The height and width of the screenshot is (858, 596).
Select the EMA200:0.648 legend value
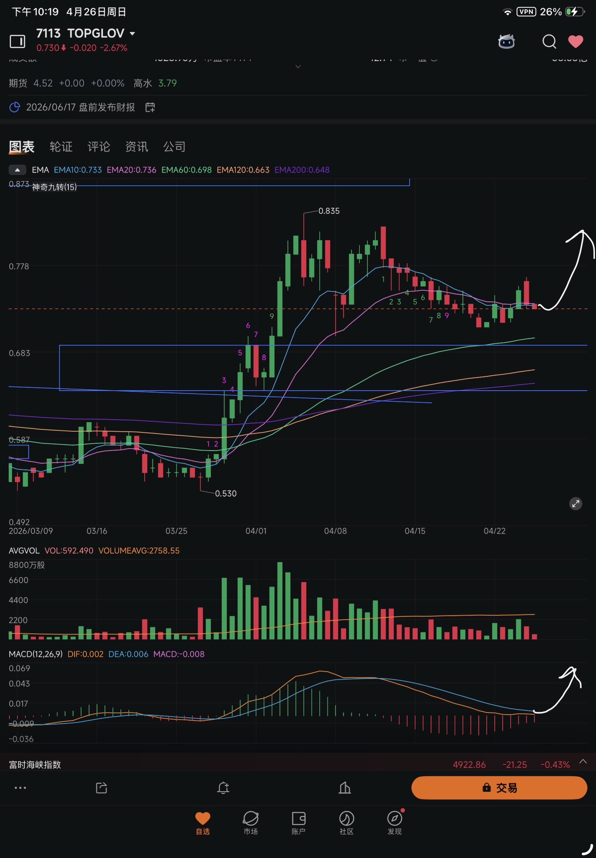[x=302, y=170]
